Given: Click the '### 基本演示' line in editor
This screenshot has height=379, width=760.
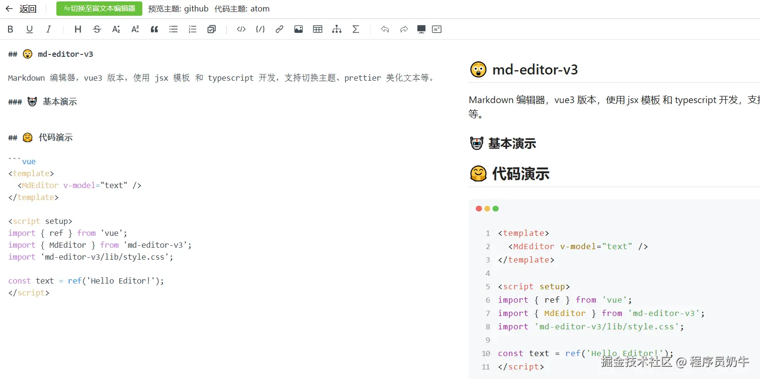Looking at the screenshot, I should tap(43, 102).
